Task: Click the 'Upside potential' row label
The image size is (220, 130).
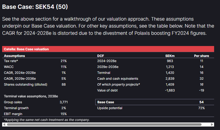Action: point(110,108)
